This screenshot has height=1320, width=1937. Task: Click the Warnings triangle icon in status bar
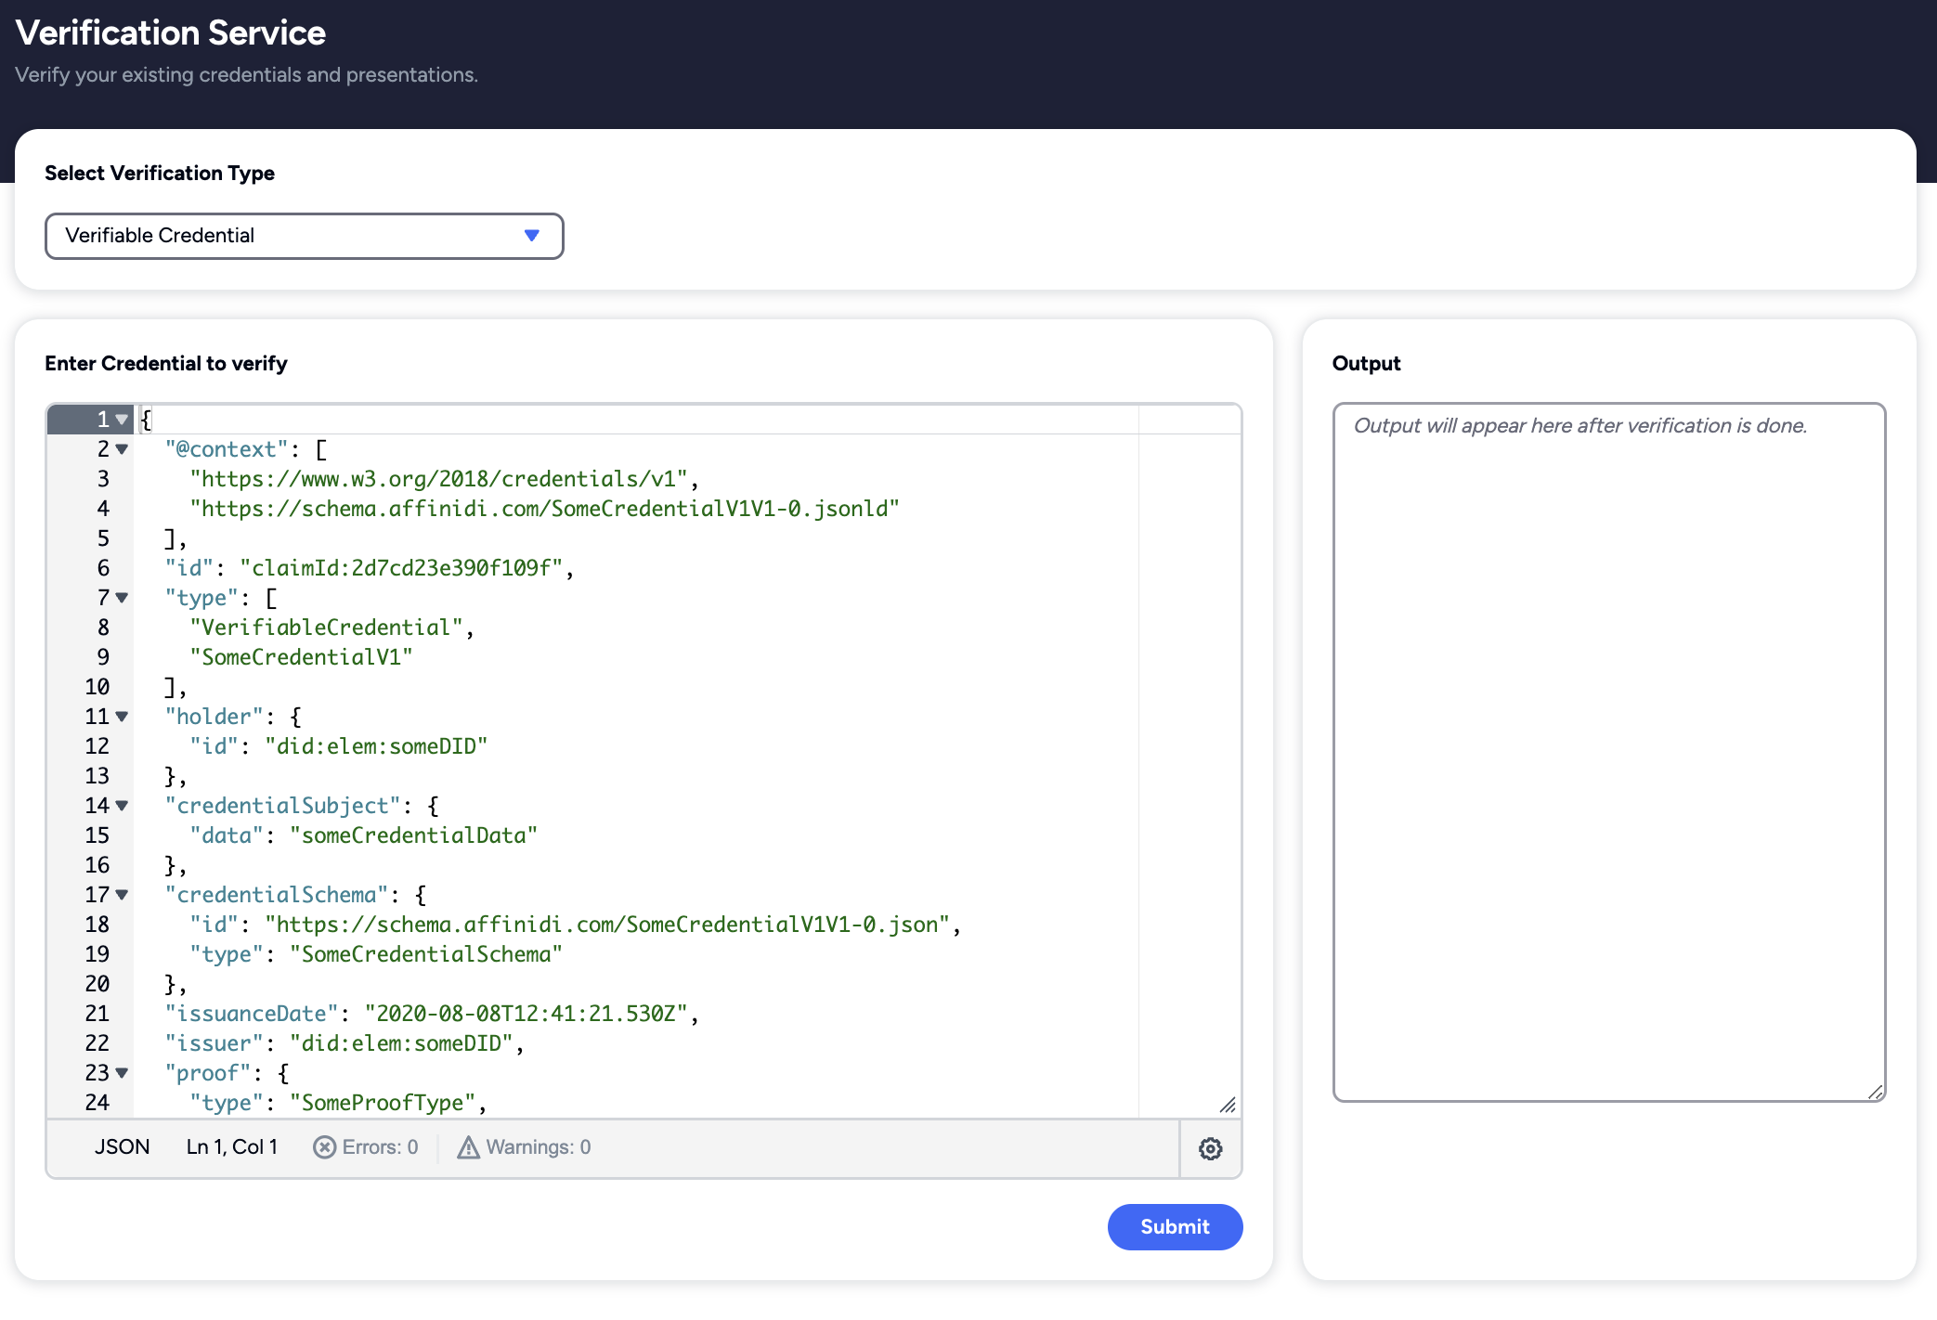pyautogui.click(x=469, y=1147)
